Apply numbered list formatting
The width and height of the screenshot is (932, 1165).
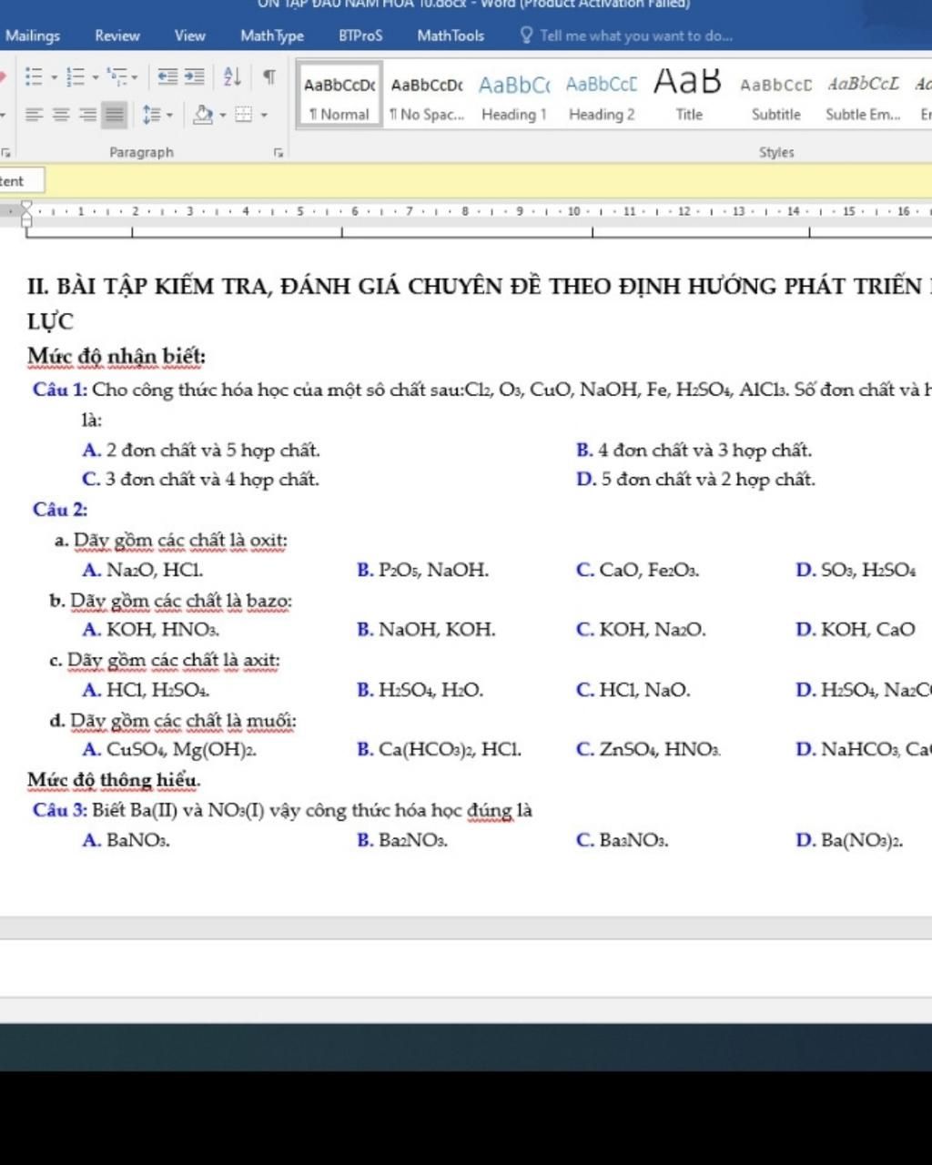(76, 77)
